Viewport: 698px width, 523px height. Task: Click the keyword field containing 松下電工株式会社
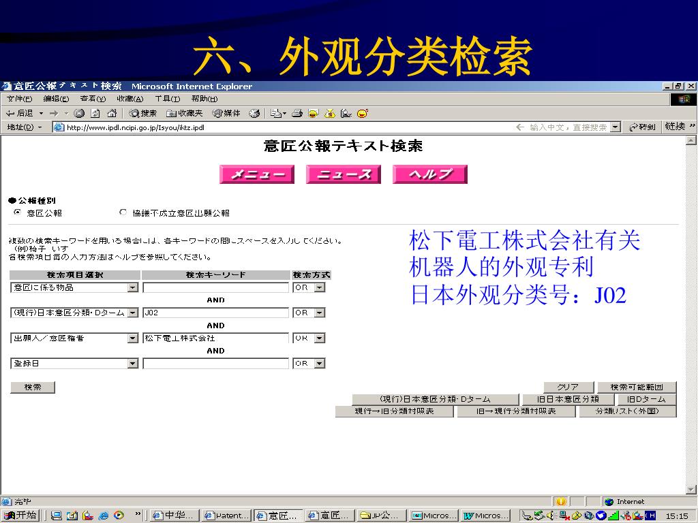coord(216,338)
